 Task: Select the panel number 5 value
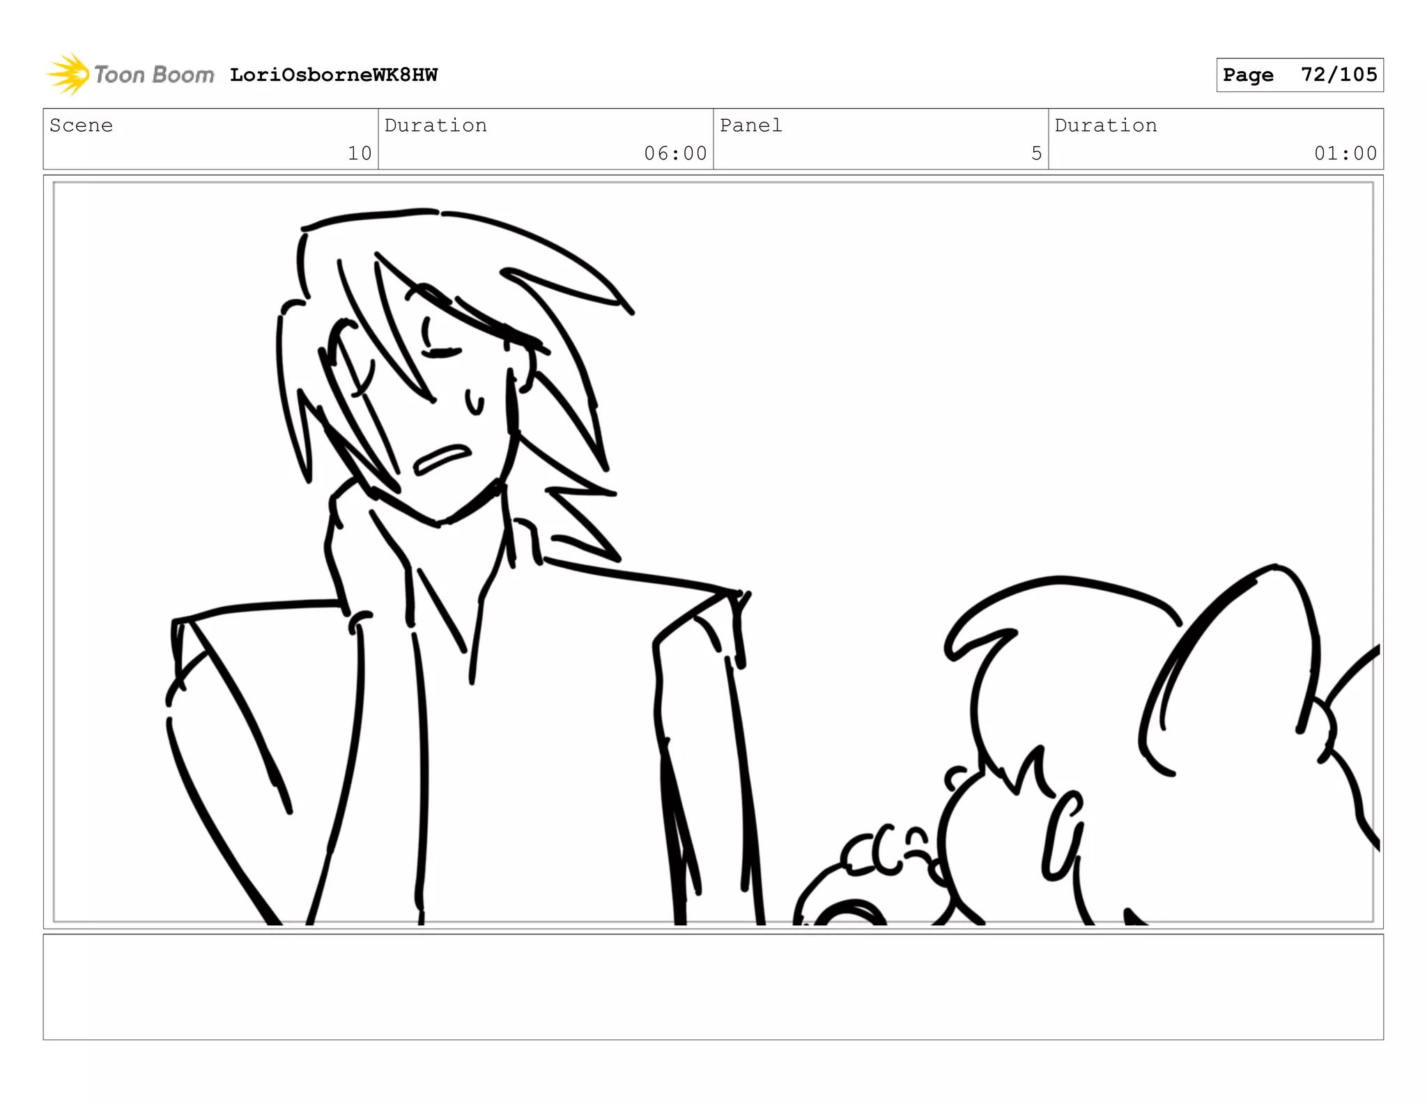tap(1036, 153)
